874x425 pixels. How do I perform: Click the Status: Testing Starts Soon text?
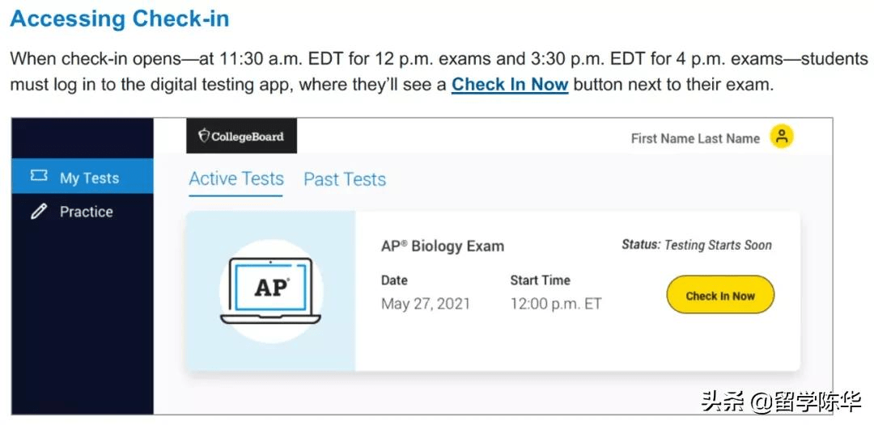(697, 245)
